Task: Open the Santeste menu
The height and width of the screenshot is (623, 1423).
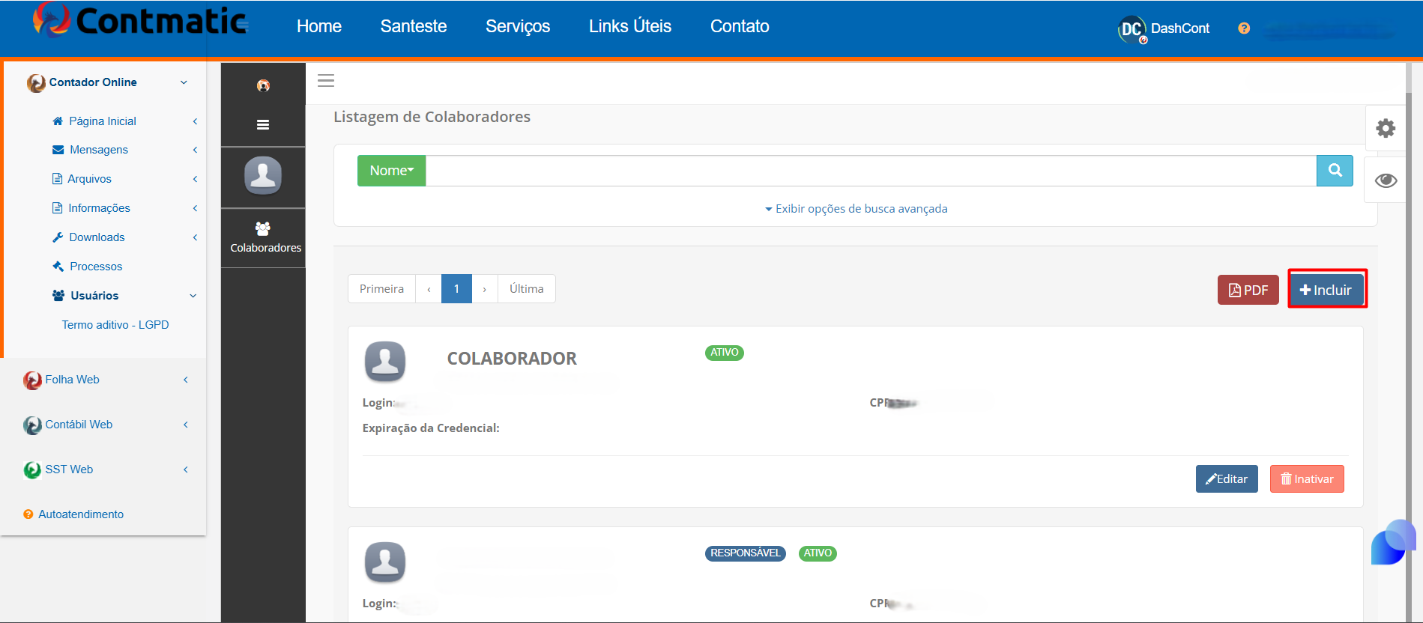Action: 414,26
